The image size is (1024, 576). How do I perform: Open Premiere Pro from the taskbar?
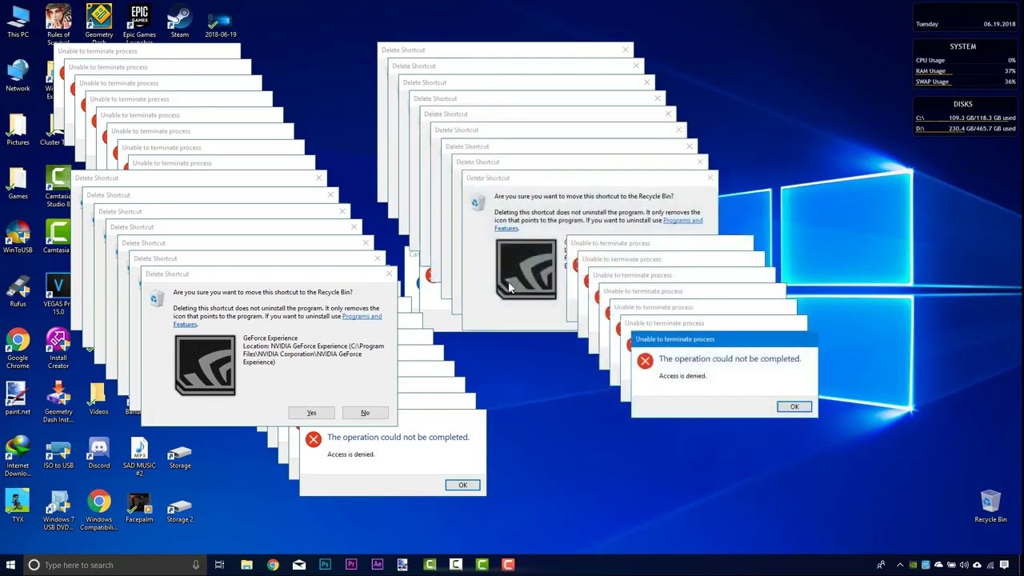point(351,565)
